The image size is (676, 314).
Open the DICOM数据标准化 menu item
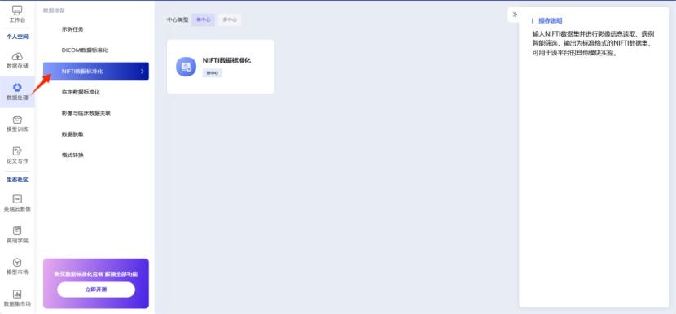tap(85, 50)
